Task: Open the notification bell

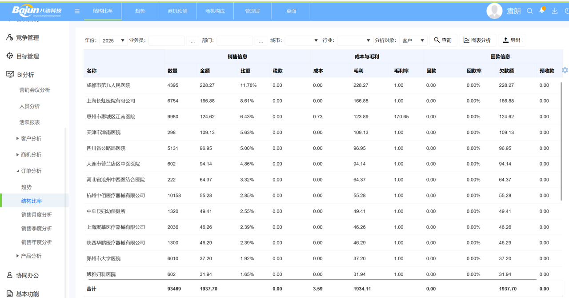Action: (542, 10)
